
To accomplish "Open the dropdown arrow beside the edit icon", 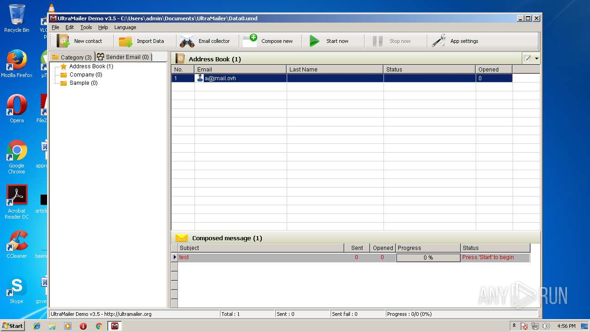I will tap(537, 59).
